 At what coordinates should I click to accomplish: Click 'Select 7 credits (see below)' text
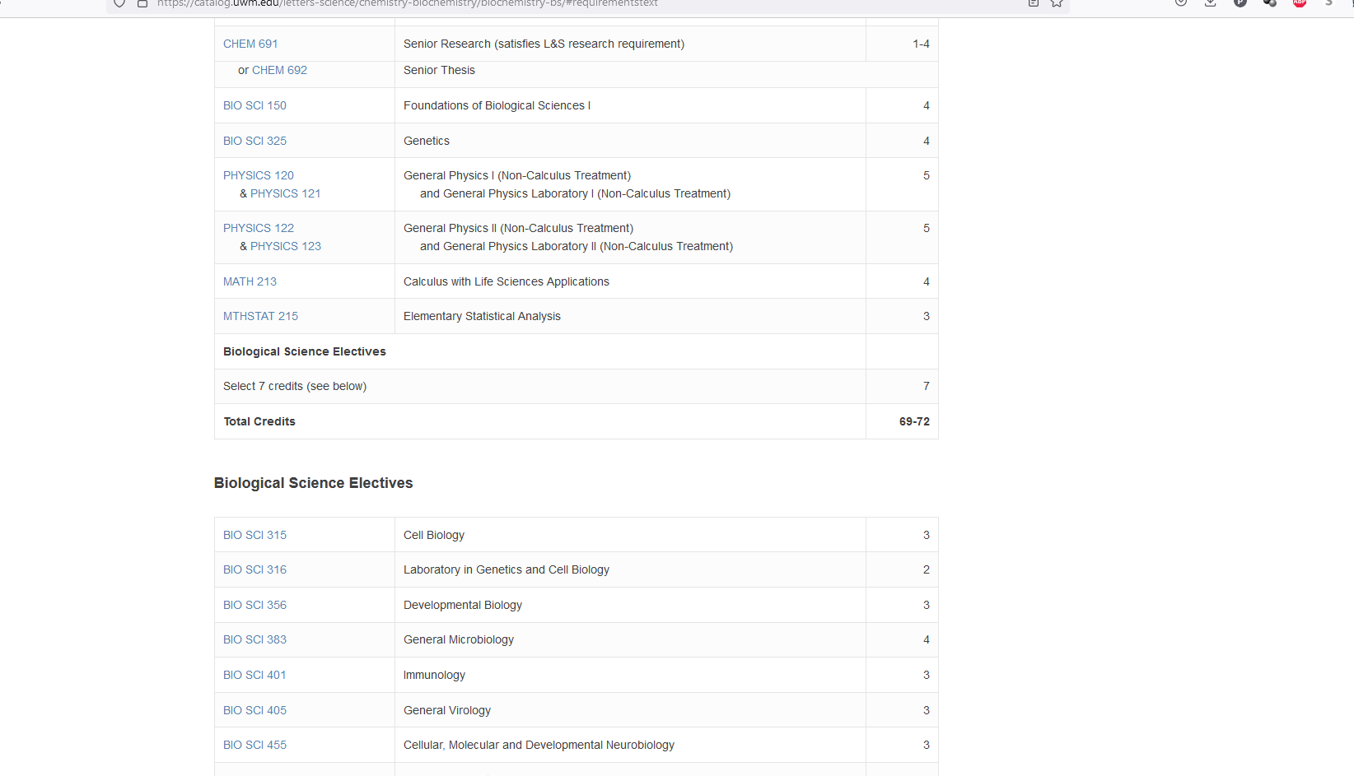point(295,386)
